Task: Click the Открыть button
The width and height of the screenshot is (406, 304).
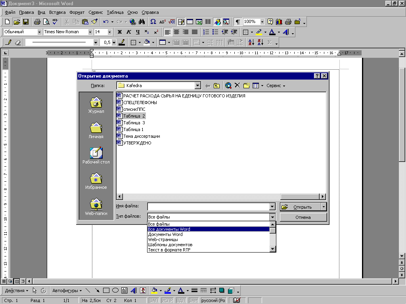Action: [x=301, y=207]
